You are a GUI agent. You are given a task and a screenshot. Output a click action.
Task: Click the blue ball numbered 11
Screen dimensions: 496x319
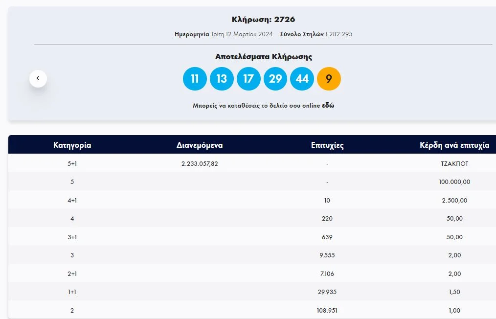click(195, 79)
